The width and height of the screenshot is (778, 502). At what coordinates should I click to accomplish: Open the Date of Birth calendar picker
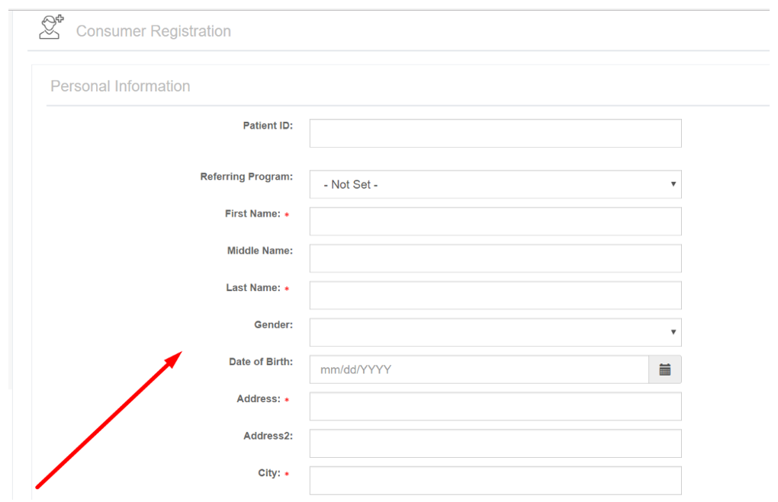(665, 369)
